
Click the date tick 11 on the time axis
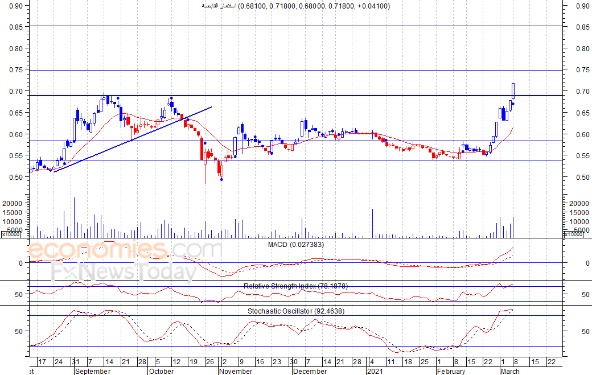(x=390, y=362)
